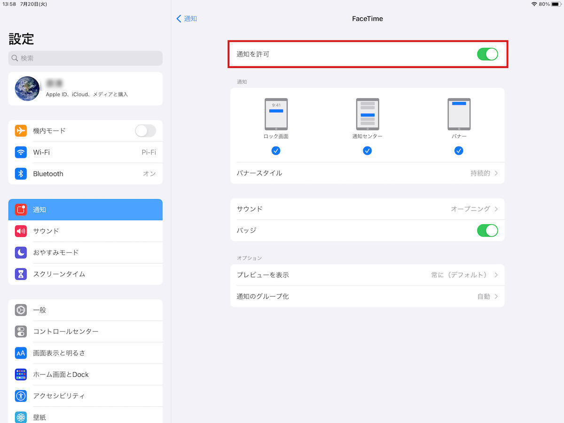
Task: Tap the battery indicator in status bar
Action: point(556,4)
